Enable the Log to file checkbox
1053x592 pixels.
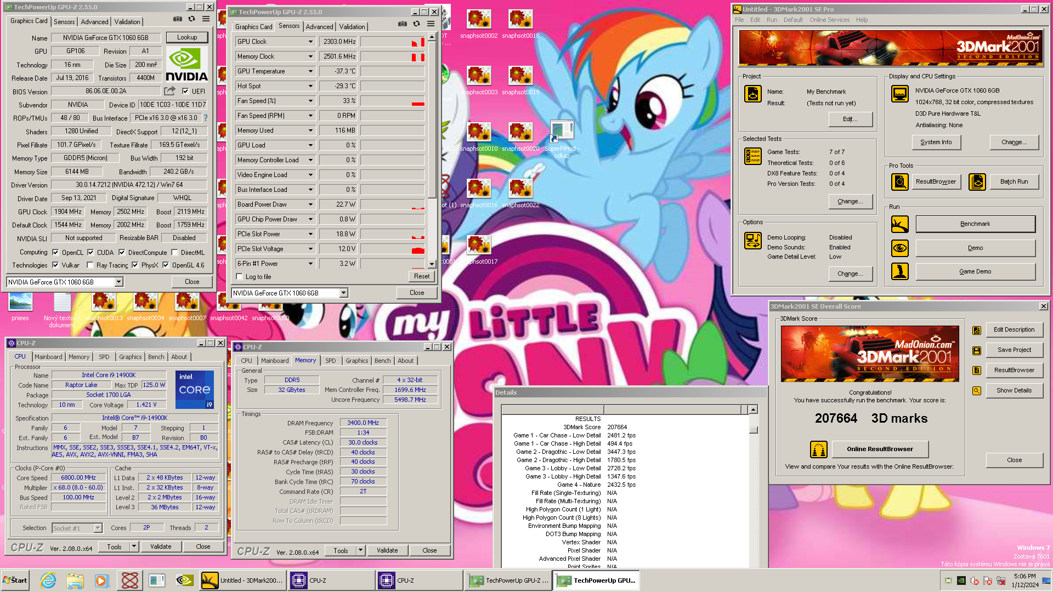point(239,277)
